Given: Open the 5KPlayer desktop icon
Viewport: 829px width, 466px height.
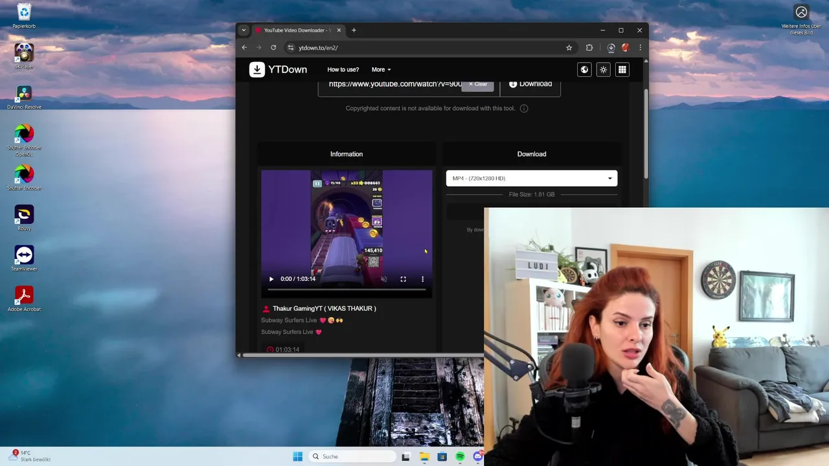Looking at the screenshot, I should click(x=24, y=56).
